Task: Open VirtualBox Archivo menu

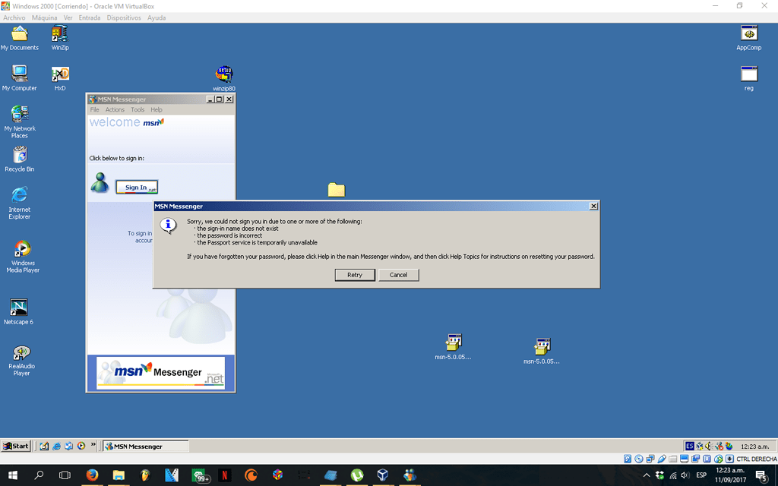Action: coord(14,18)
